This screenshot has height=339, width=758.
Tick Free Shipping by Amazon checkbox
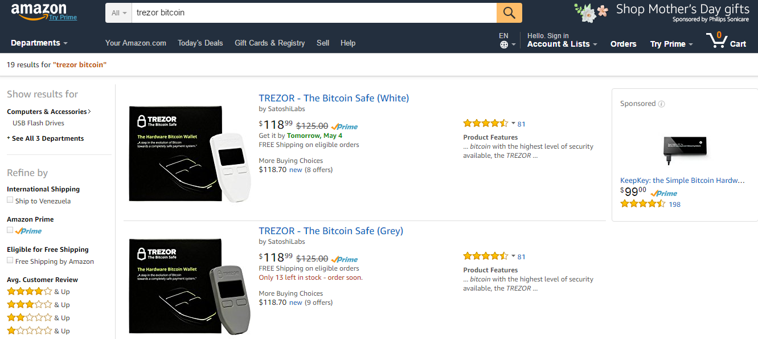click(10, 260)
